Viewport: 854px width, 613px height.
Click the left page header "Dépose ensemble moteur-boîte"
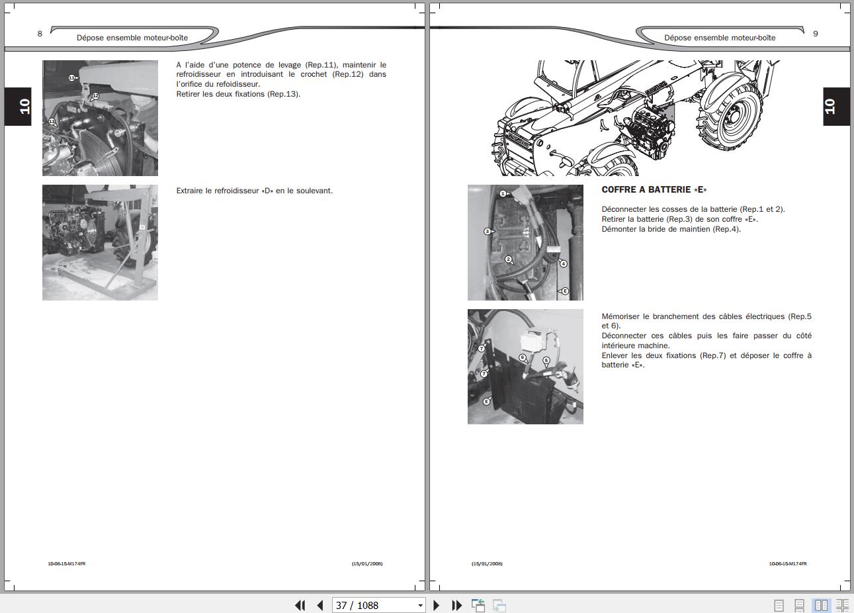point(132,38)
